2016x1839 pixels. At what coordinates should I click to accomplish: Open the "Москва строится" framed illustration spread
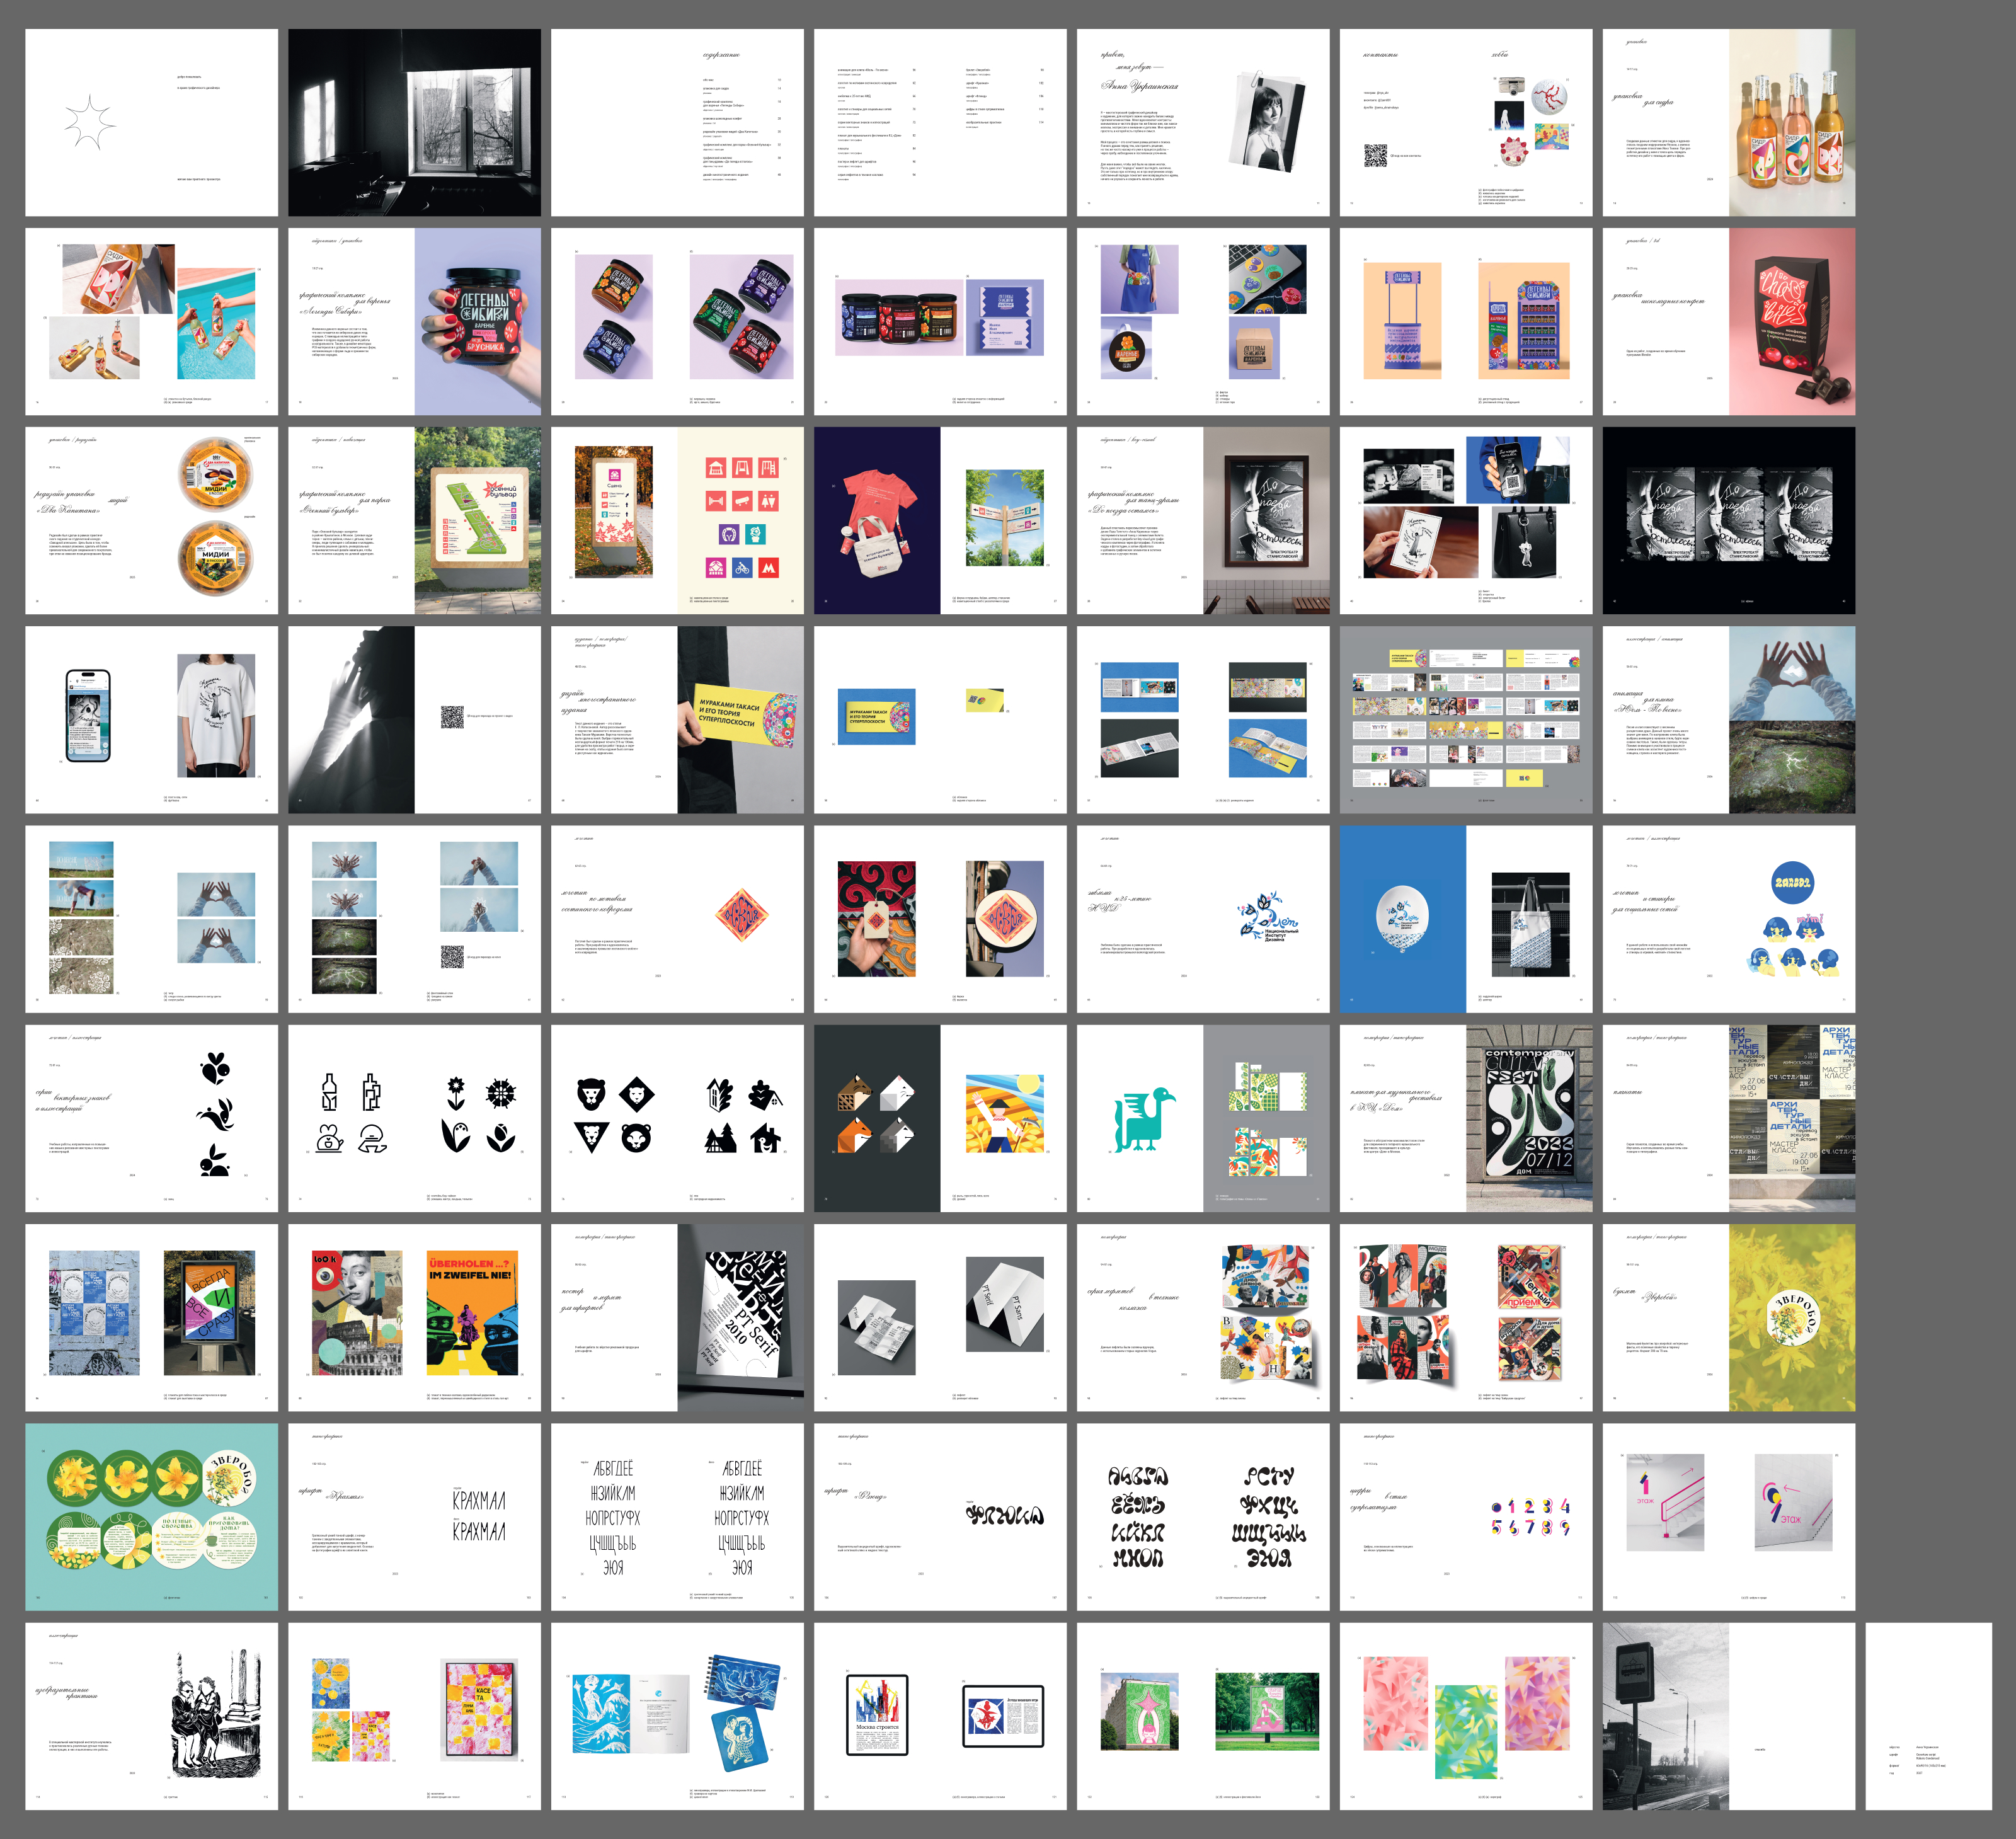940,1716
